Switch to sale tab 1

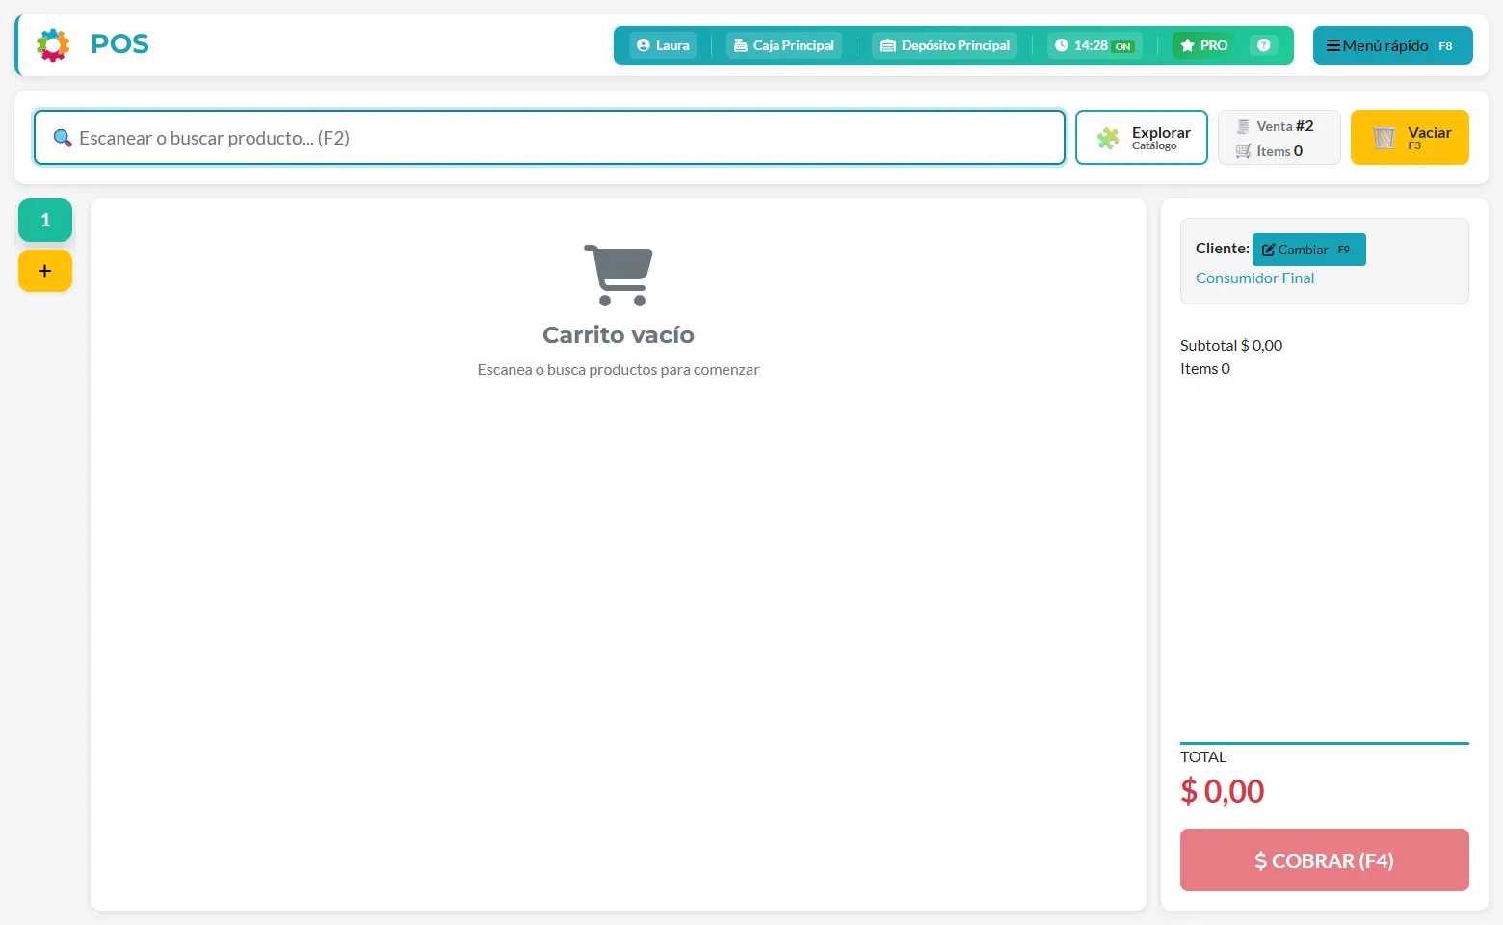click(45, 221)
